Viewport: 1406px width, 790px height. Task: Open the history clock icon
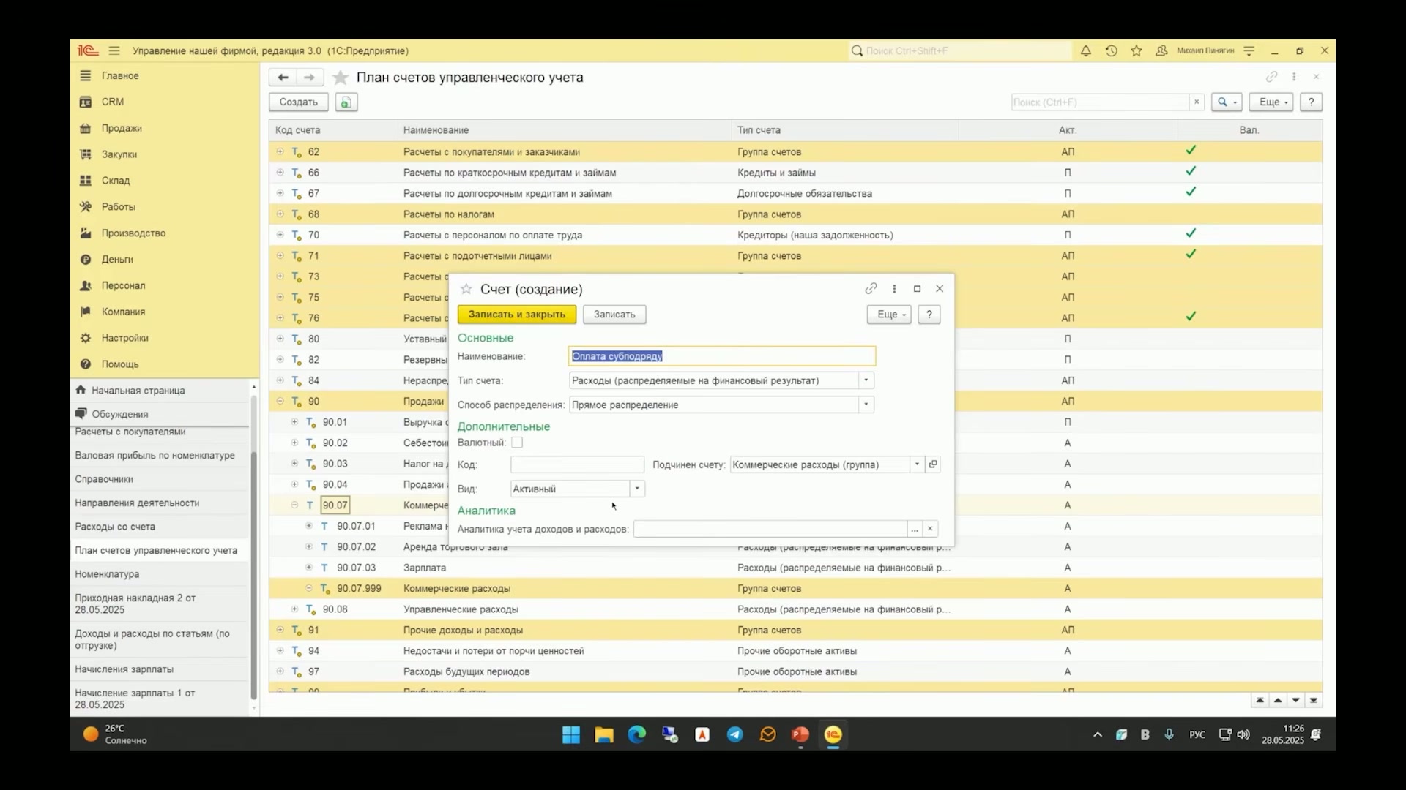[1111, 50]
